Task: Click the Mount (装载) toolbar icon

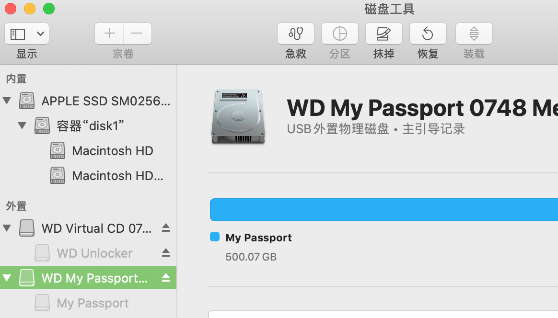Action: point(474,34)
